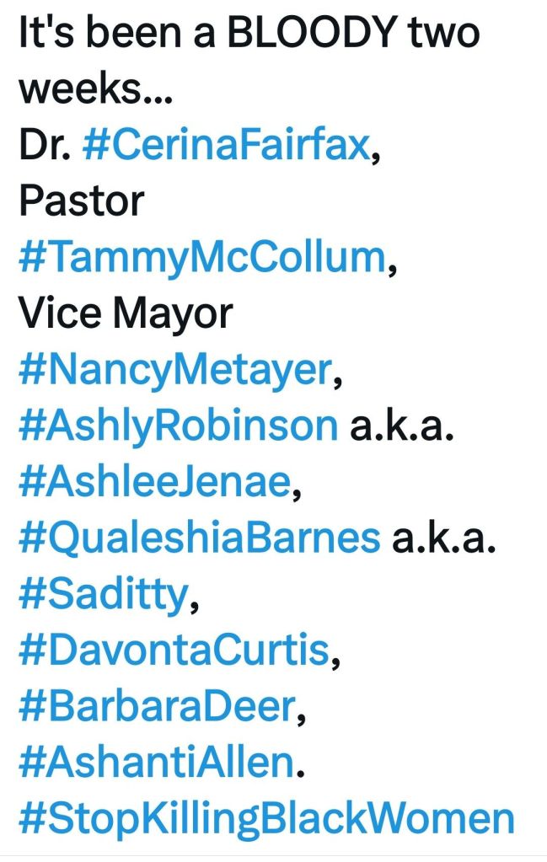The height and width of the screenshot is (862, 547).
Task: Click the "Vice Mayor" text
Action: coord(125,313)
